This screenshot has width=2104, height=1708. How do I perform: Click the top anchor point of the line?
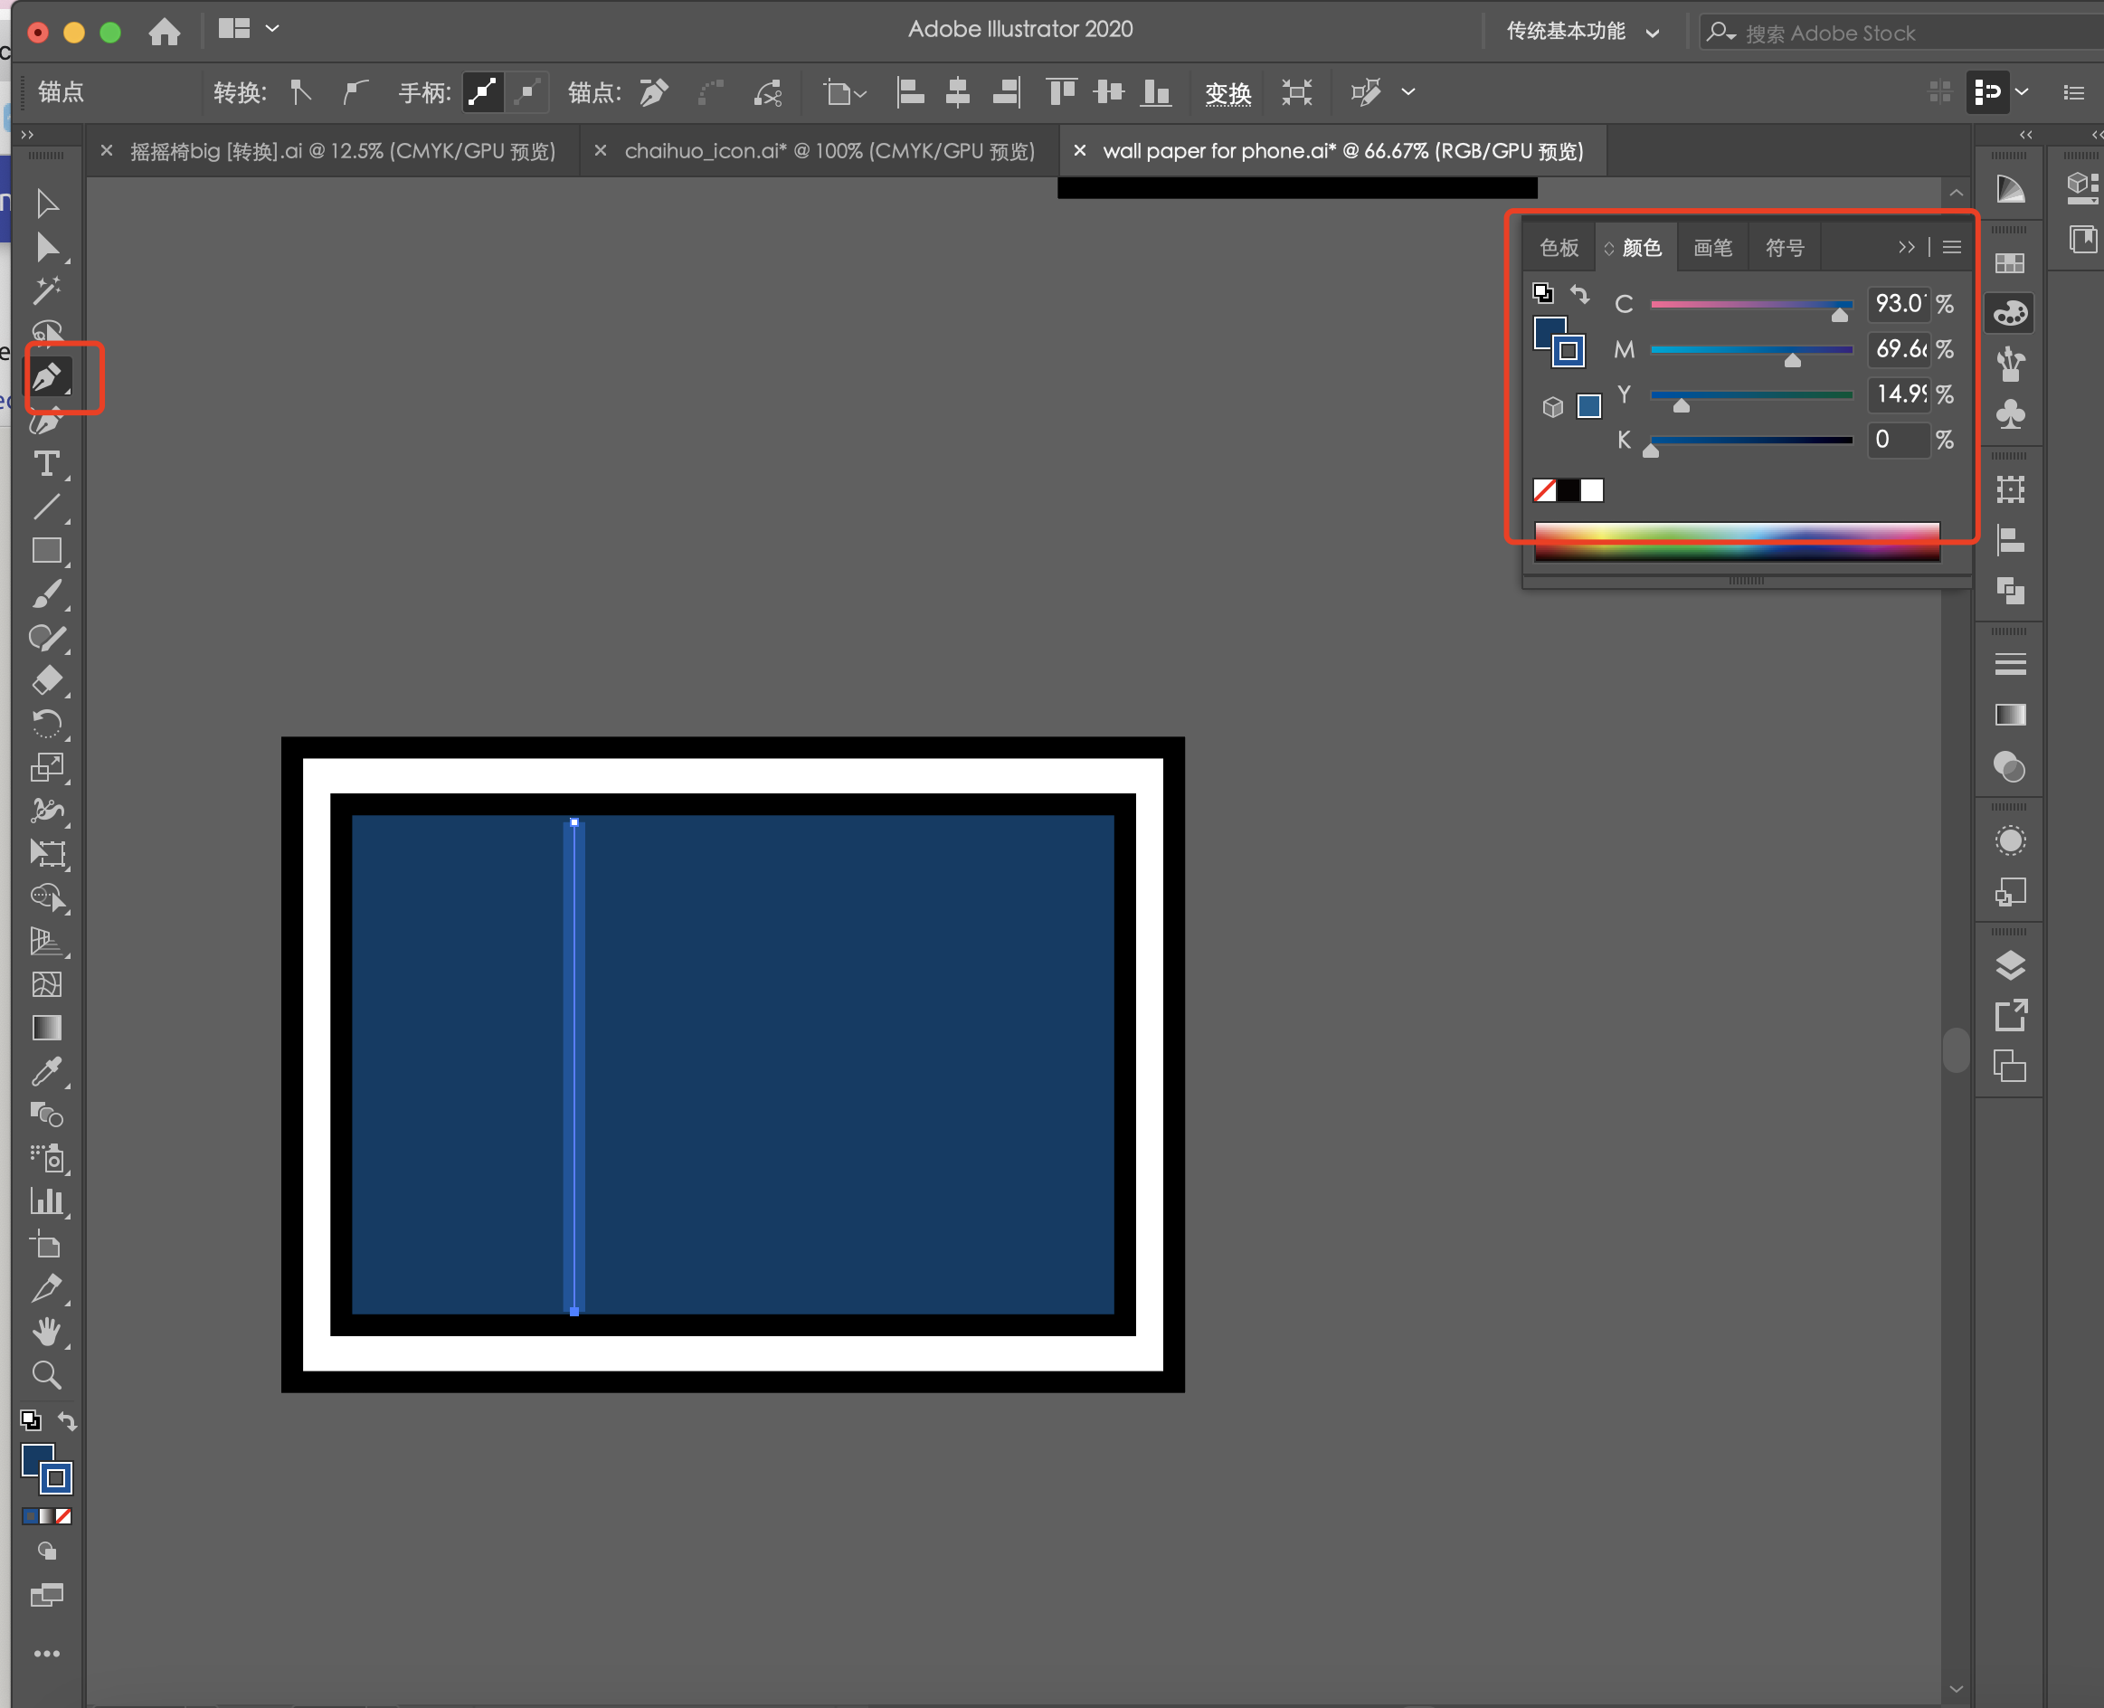pos(574,821)
